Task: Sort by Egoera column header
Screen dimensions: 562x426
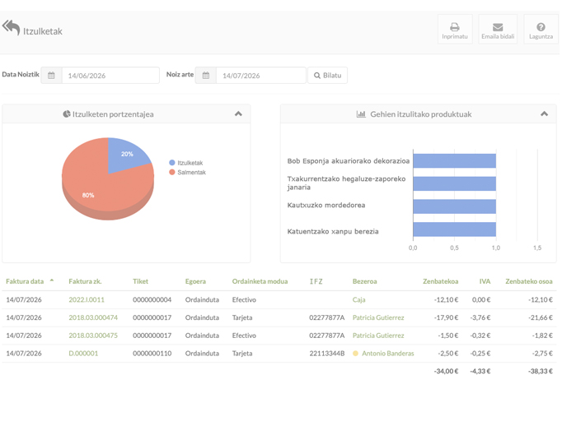Action: coord(195,281)
